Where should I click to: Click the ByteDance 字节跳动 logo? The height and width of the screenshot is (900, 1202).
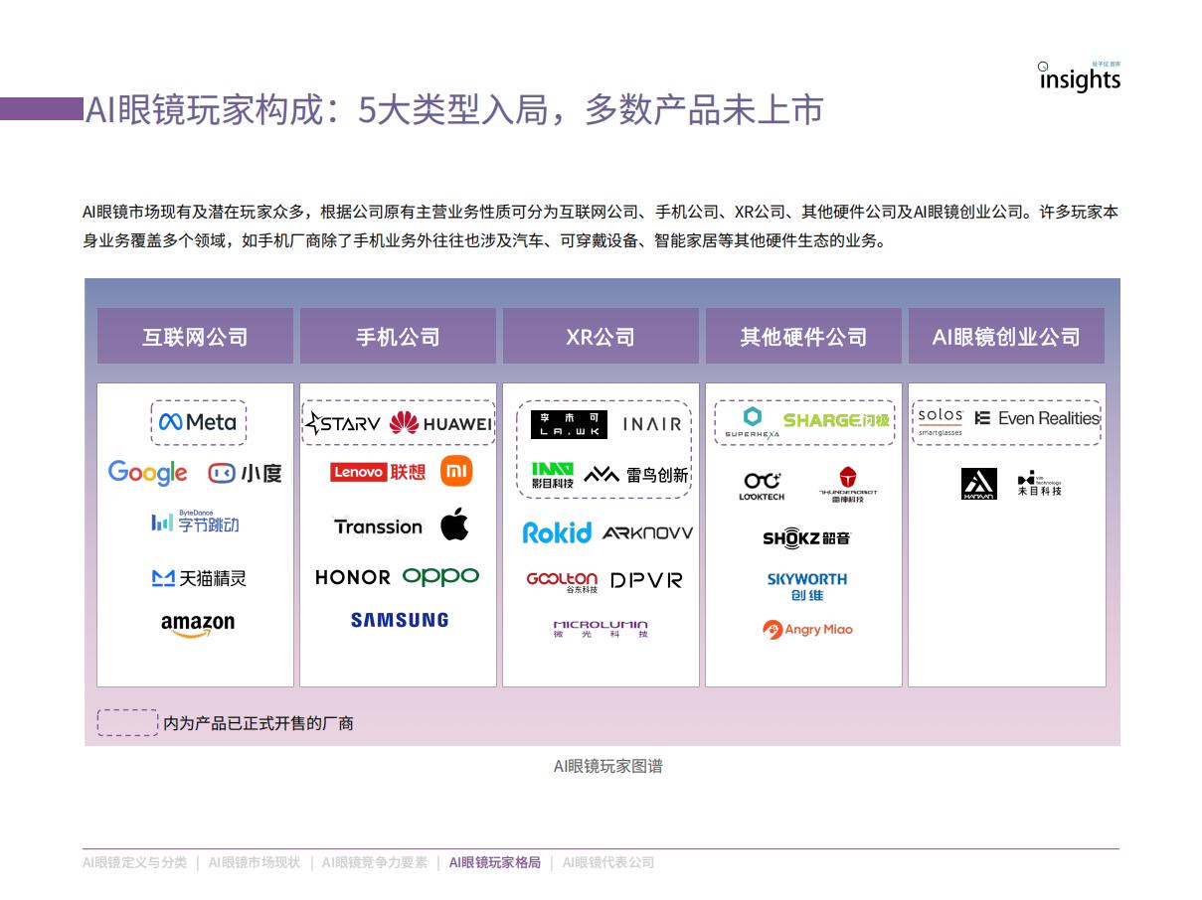pyautogui.click(x=195, y=522)
